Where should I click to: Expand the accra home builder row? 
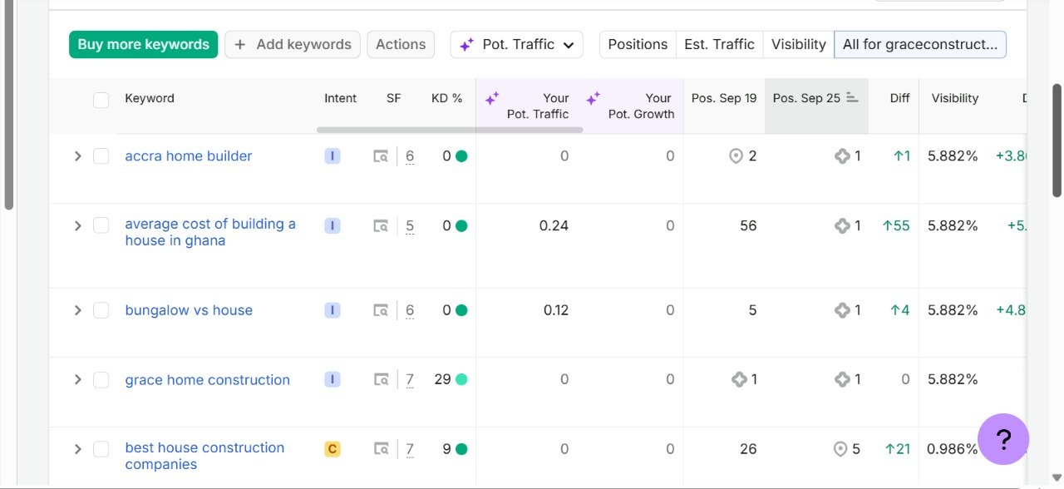(77, 156)
